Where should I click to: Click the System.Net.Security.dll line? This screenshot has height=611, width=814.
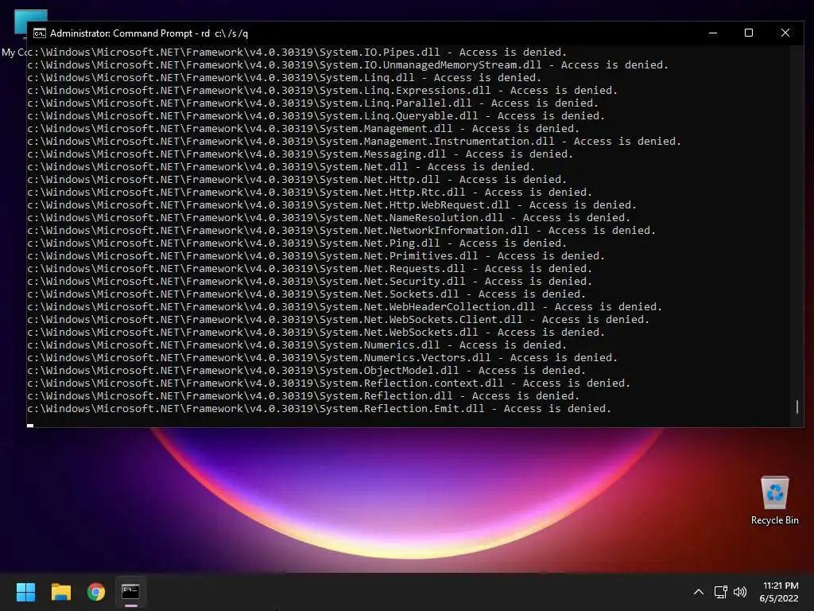pyautogui.click(x=310, y=281)
